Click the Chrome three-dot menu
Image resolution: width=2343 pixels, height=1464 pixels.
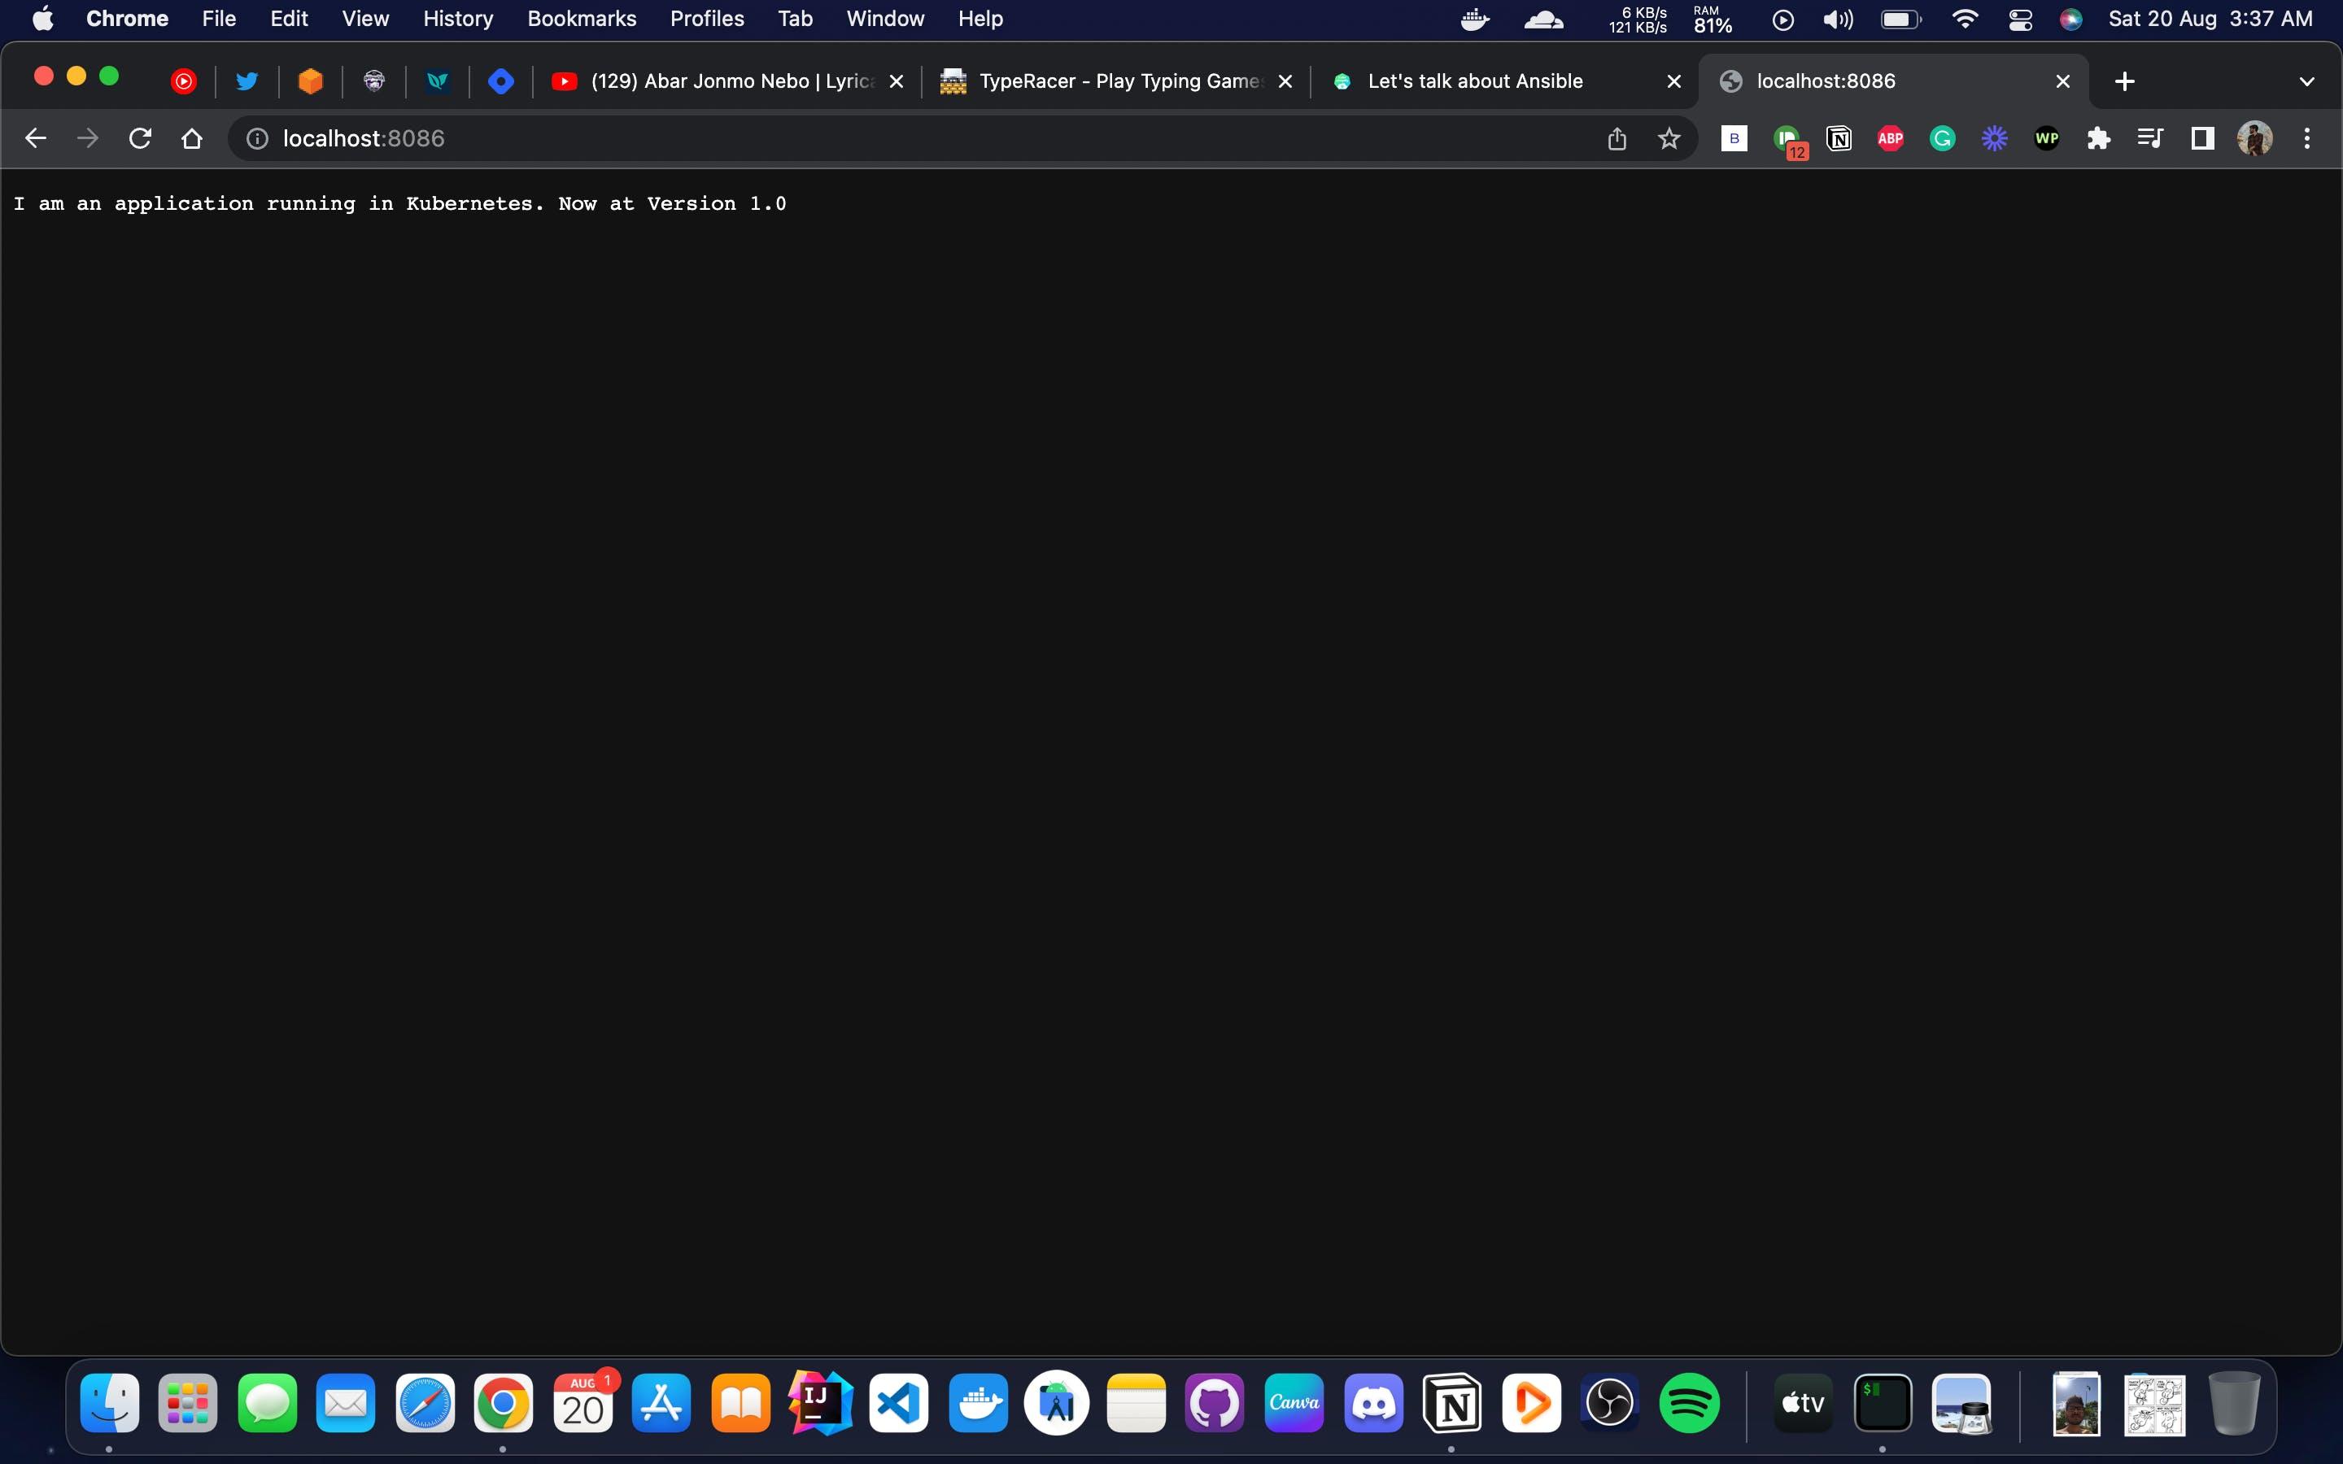pos(2307,137)
